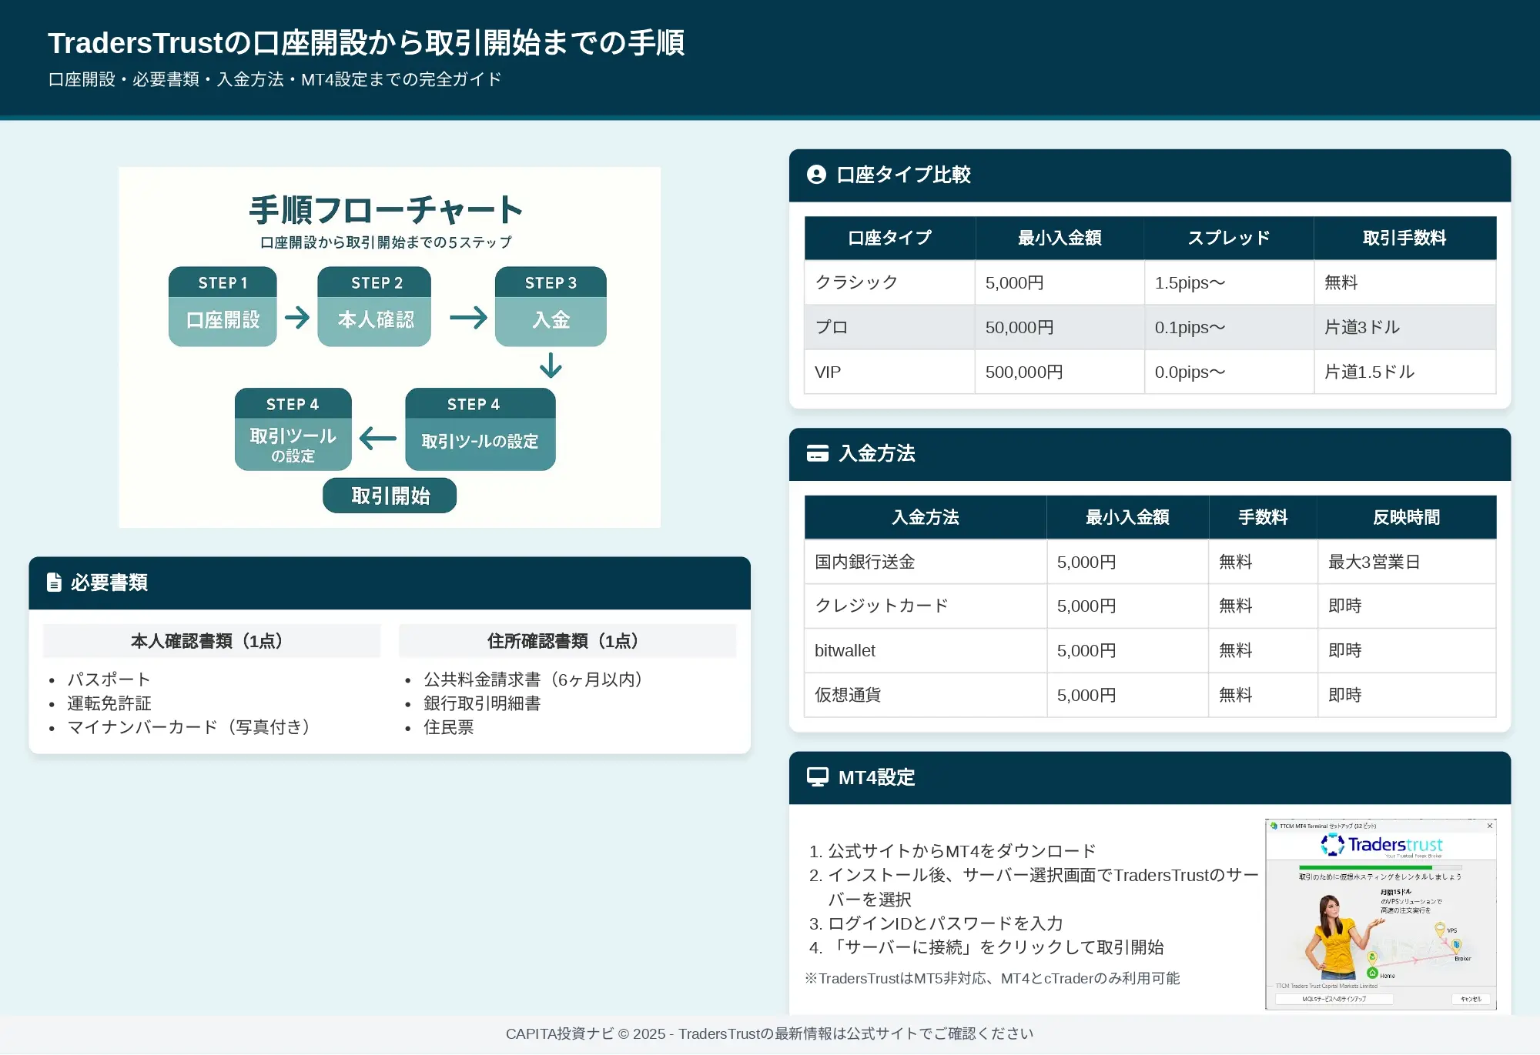Click the パスポート list item
The width and height of the screenshot is (1540, 1055).
(x=109, y=679)
